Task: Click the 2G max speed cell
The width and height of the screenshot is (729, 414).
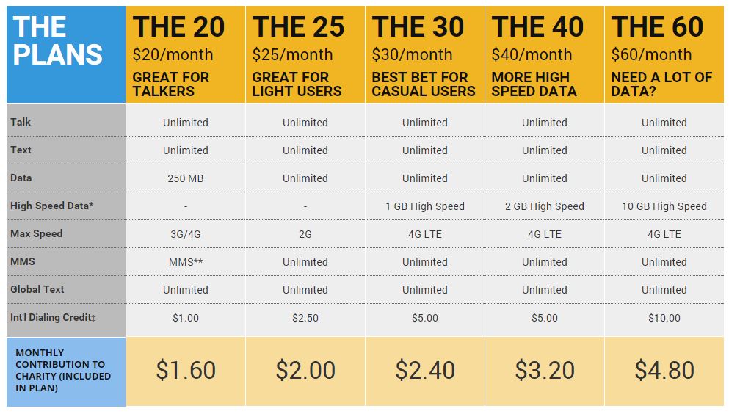Action: point(305,234)
